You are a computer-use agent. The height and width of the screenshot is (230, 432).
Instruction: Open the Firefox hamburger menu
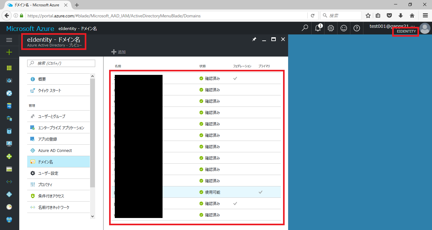click(425, 15)
